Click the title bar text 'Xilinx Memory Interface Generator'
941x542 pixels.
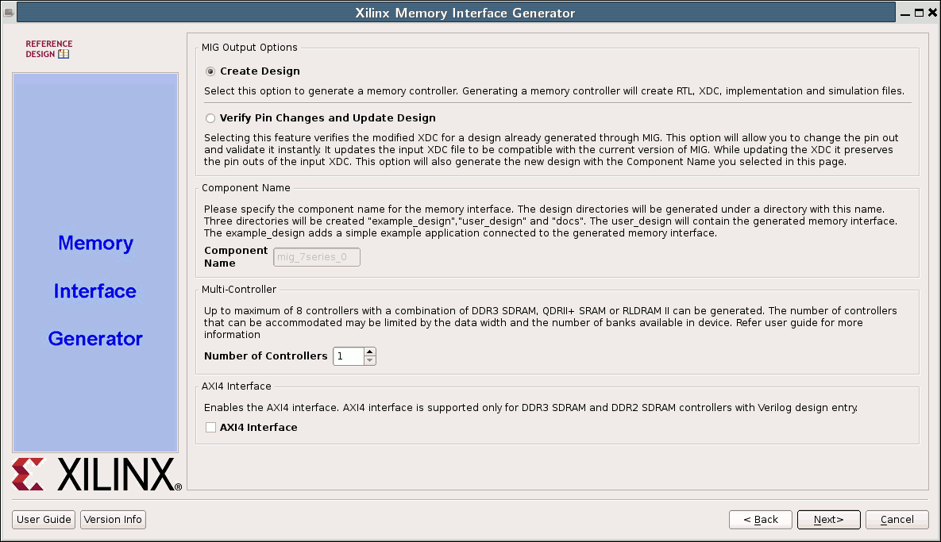465,13
